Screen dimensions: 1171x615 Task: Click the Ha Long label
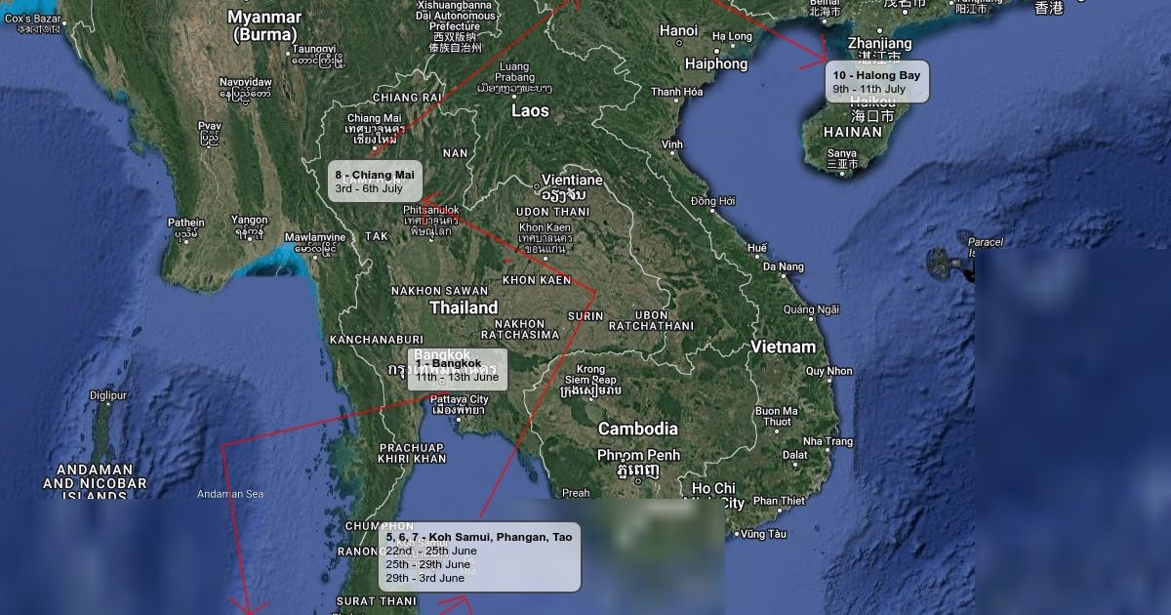pyautogui.click(x=733, y=36)
